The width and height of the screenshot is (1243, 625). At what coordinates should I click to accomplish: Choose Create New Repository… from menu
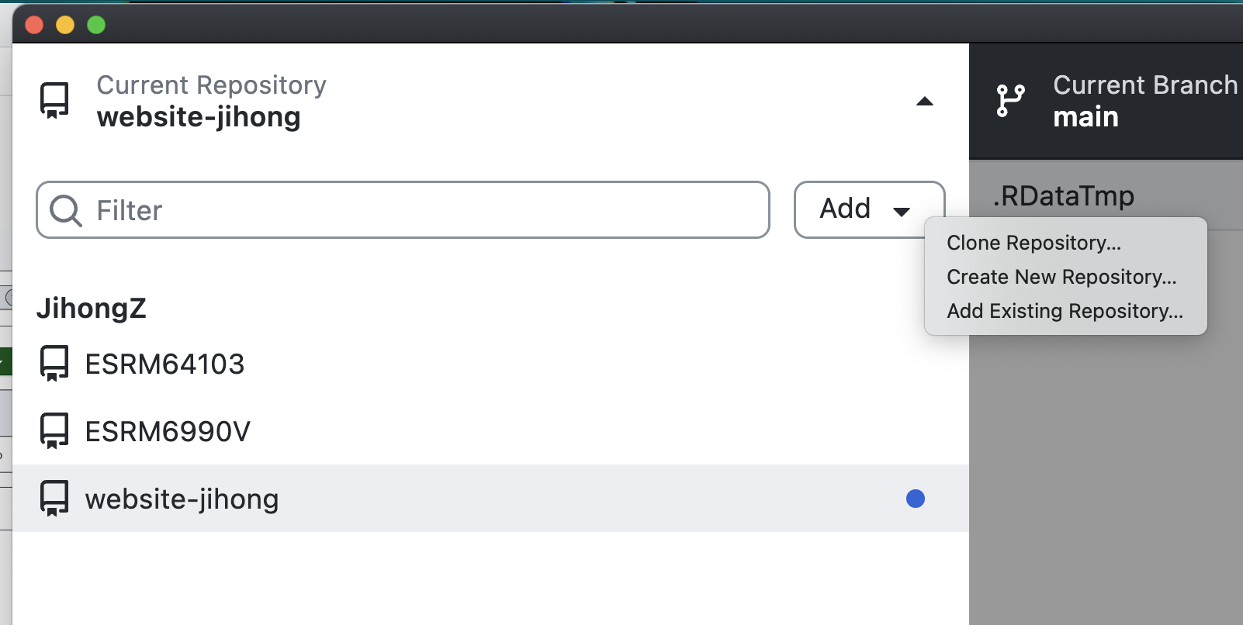pyautogui.click(x=1061, y=277)
